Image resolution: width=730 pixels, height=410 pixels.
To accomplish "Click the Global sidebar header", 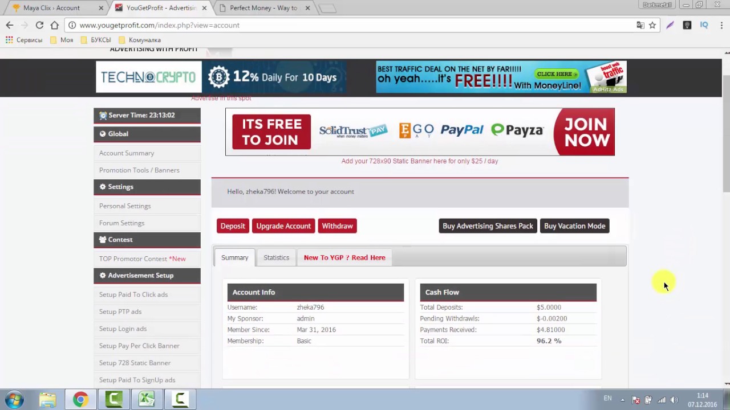I will coord(147,134).
